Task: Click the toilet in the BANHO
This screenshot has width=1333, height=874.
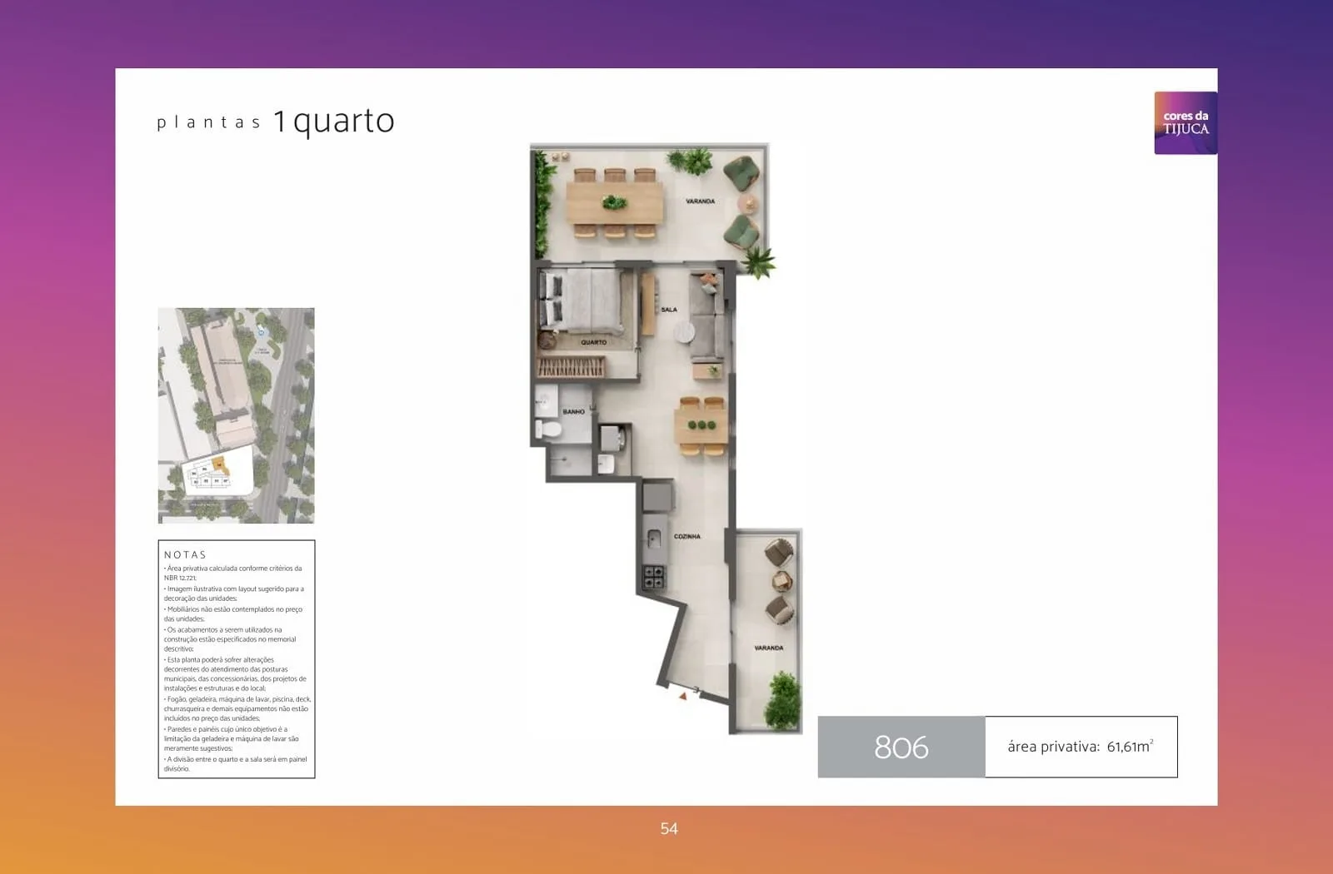Action: tap(549, 430)
